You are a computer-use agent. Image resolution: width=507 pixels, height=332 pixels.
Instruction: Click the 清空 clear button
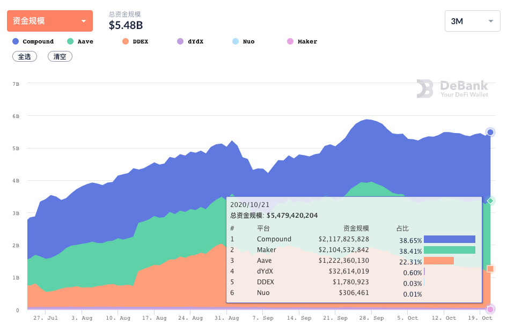pos(60,56)
